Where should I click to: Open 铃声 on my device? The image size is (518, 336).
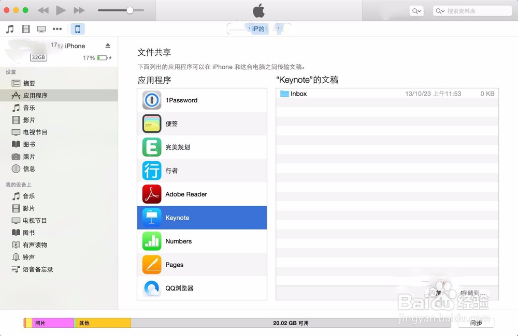pos(59,257)
